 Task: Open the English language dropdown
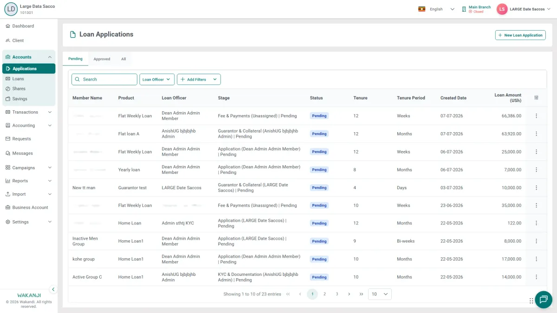tap(436, 9)
